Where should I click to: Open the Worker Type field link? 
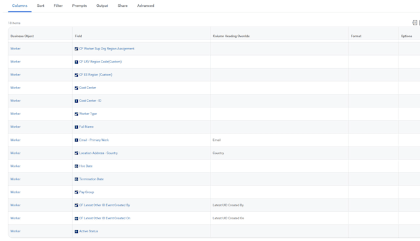click(x=88, y=114)
